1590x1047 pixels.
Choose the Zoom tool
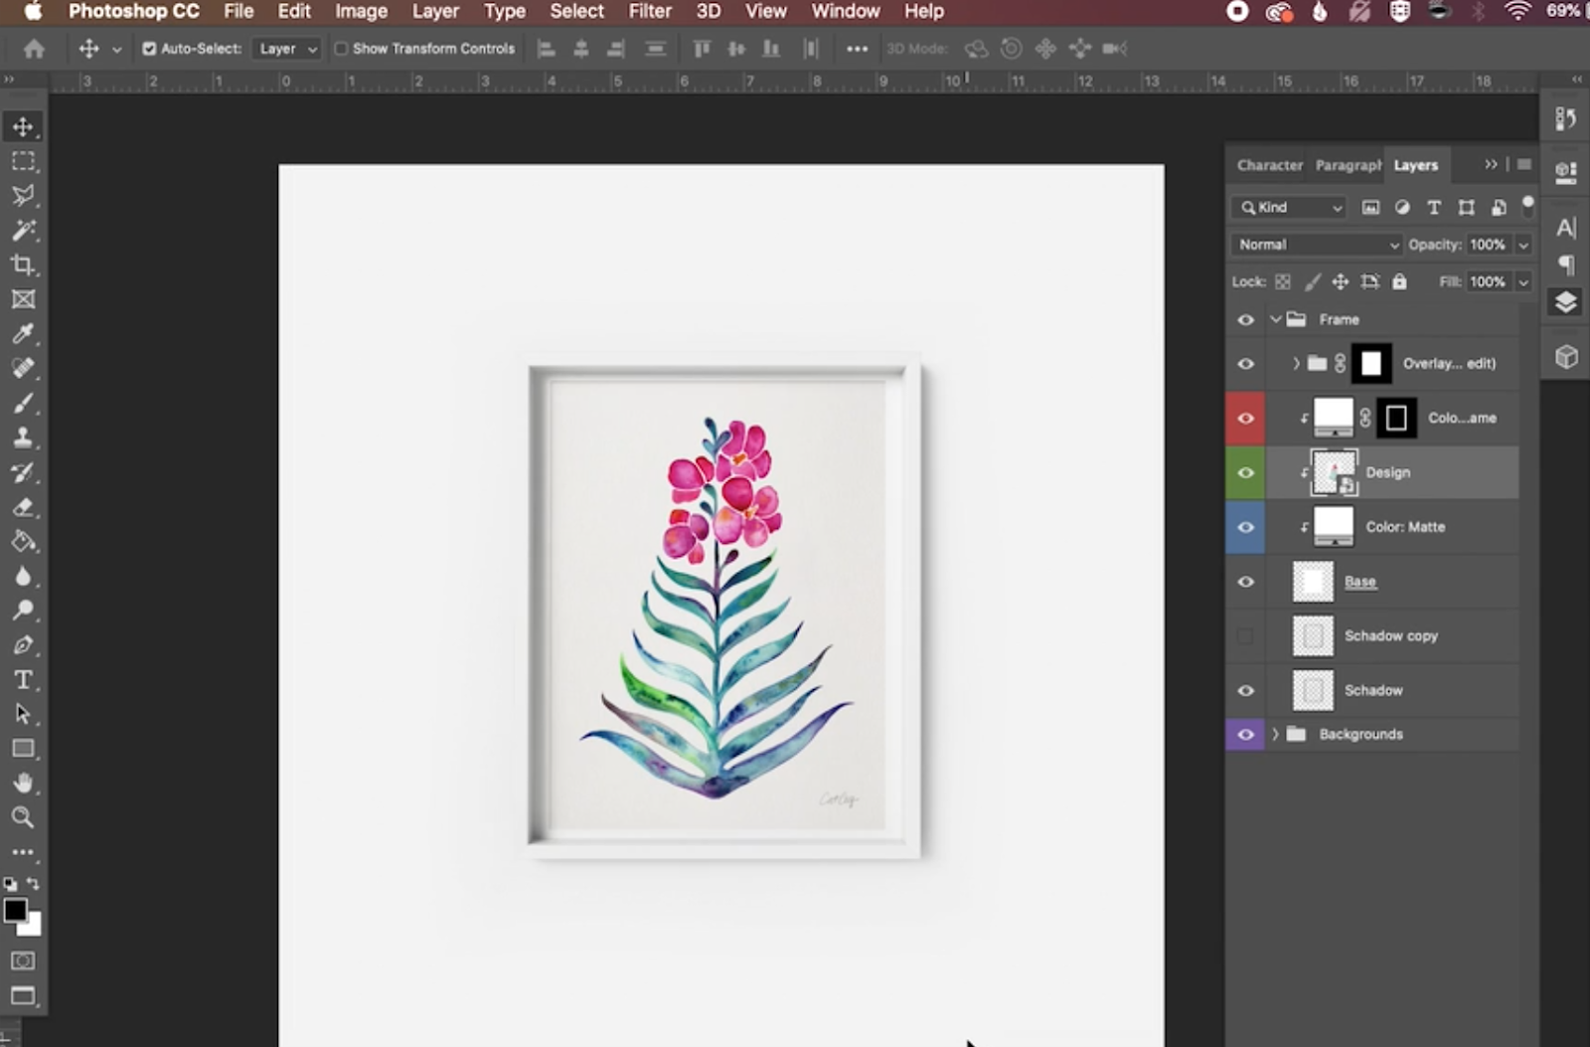tap(24, 818)
